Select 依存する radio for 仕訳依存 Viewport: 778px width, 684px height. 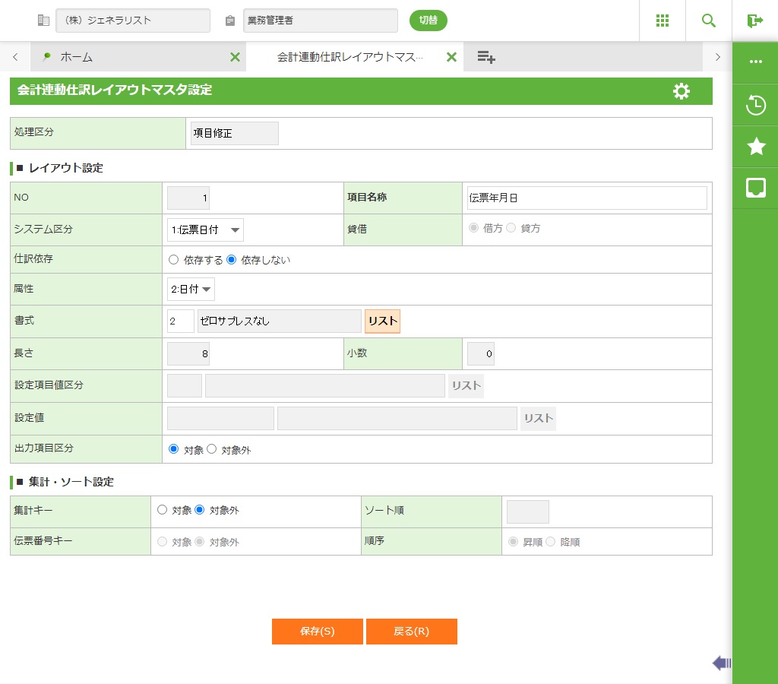tap(173, 260)
